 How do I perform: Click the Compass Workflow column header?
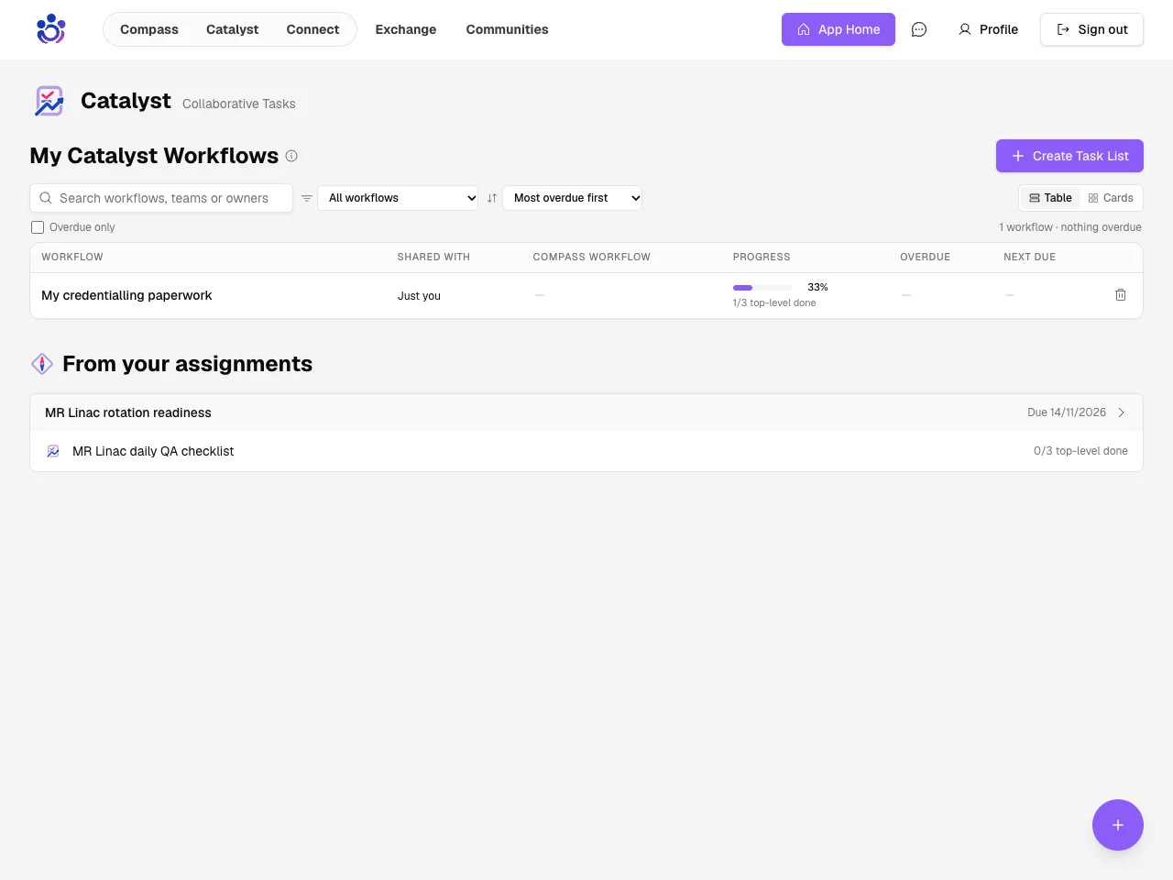pyautogui.click(x=592, y=257)
